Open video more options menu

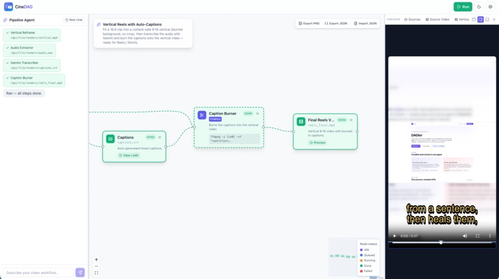(x=490, y=236)
